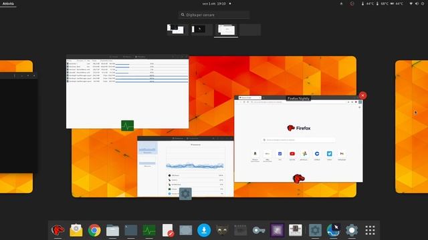Click the green System Monitor badge icon
The width and height of the screenshot is (428, 240).
tap(128, 126)
